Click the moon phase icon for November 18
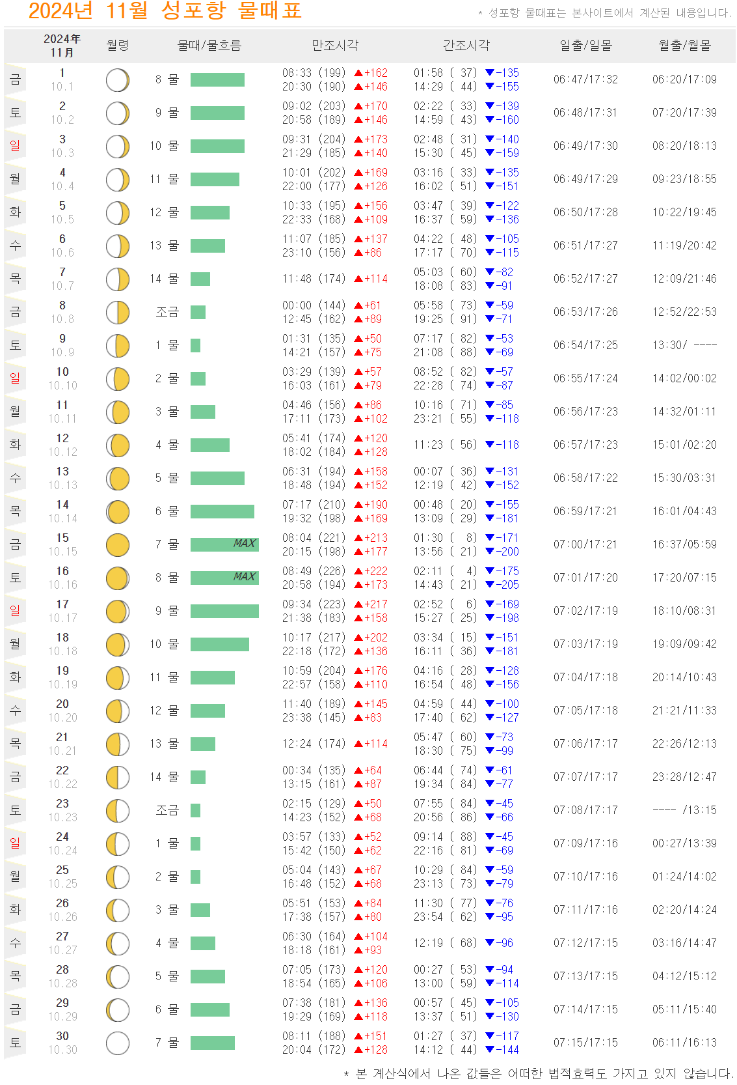This screenshot has width=737, height=1085. click(118, 645)
